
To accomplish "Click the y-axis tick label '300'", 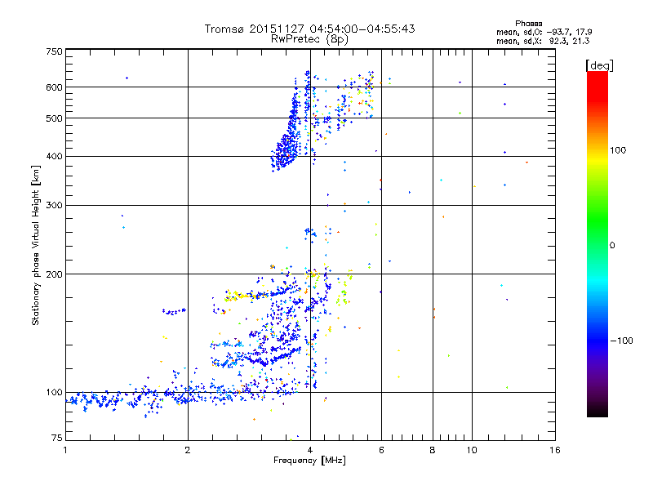I will point(54,205).
